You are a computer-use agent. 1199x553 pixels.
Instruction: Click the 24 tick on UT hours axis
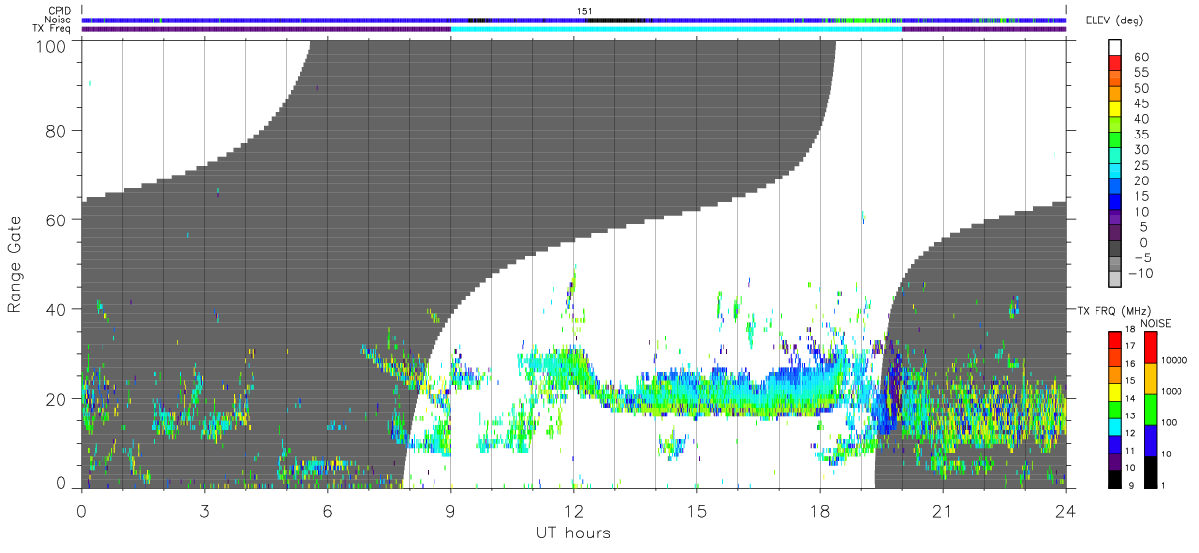(1066, 511)
